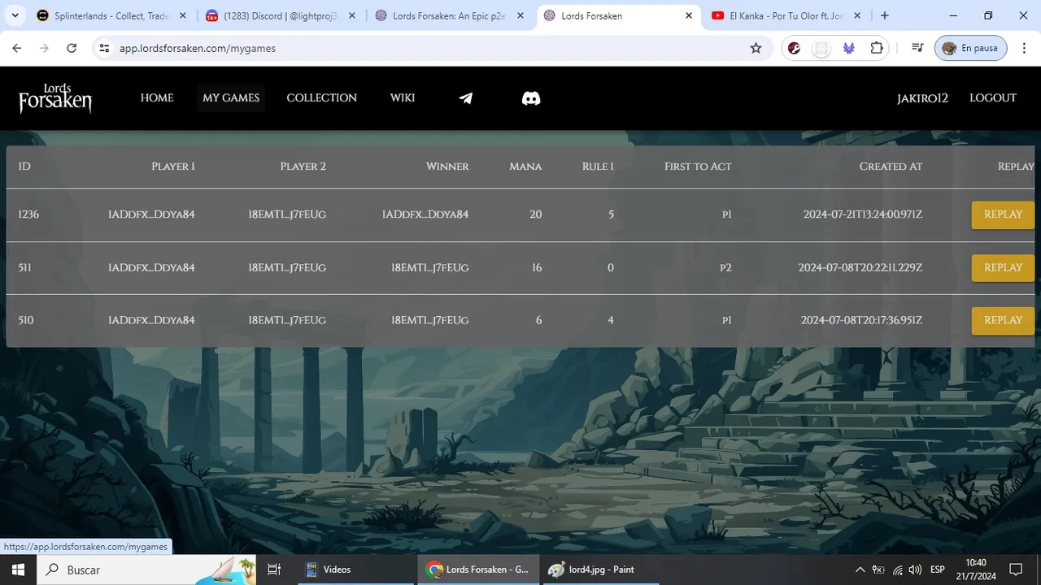
Task: Close the El Kanka YouTube tab
Action: coord(857,15)
